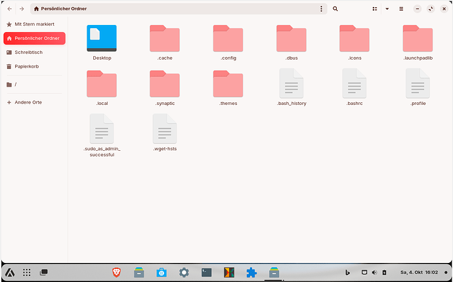Open the app grid in taskbar

[26, 272]
